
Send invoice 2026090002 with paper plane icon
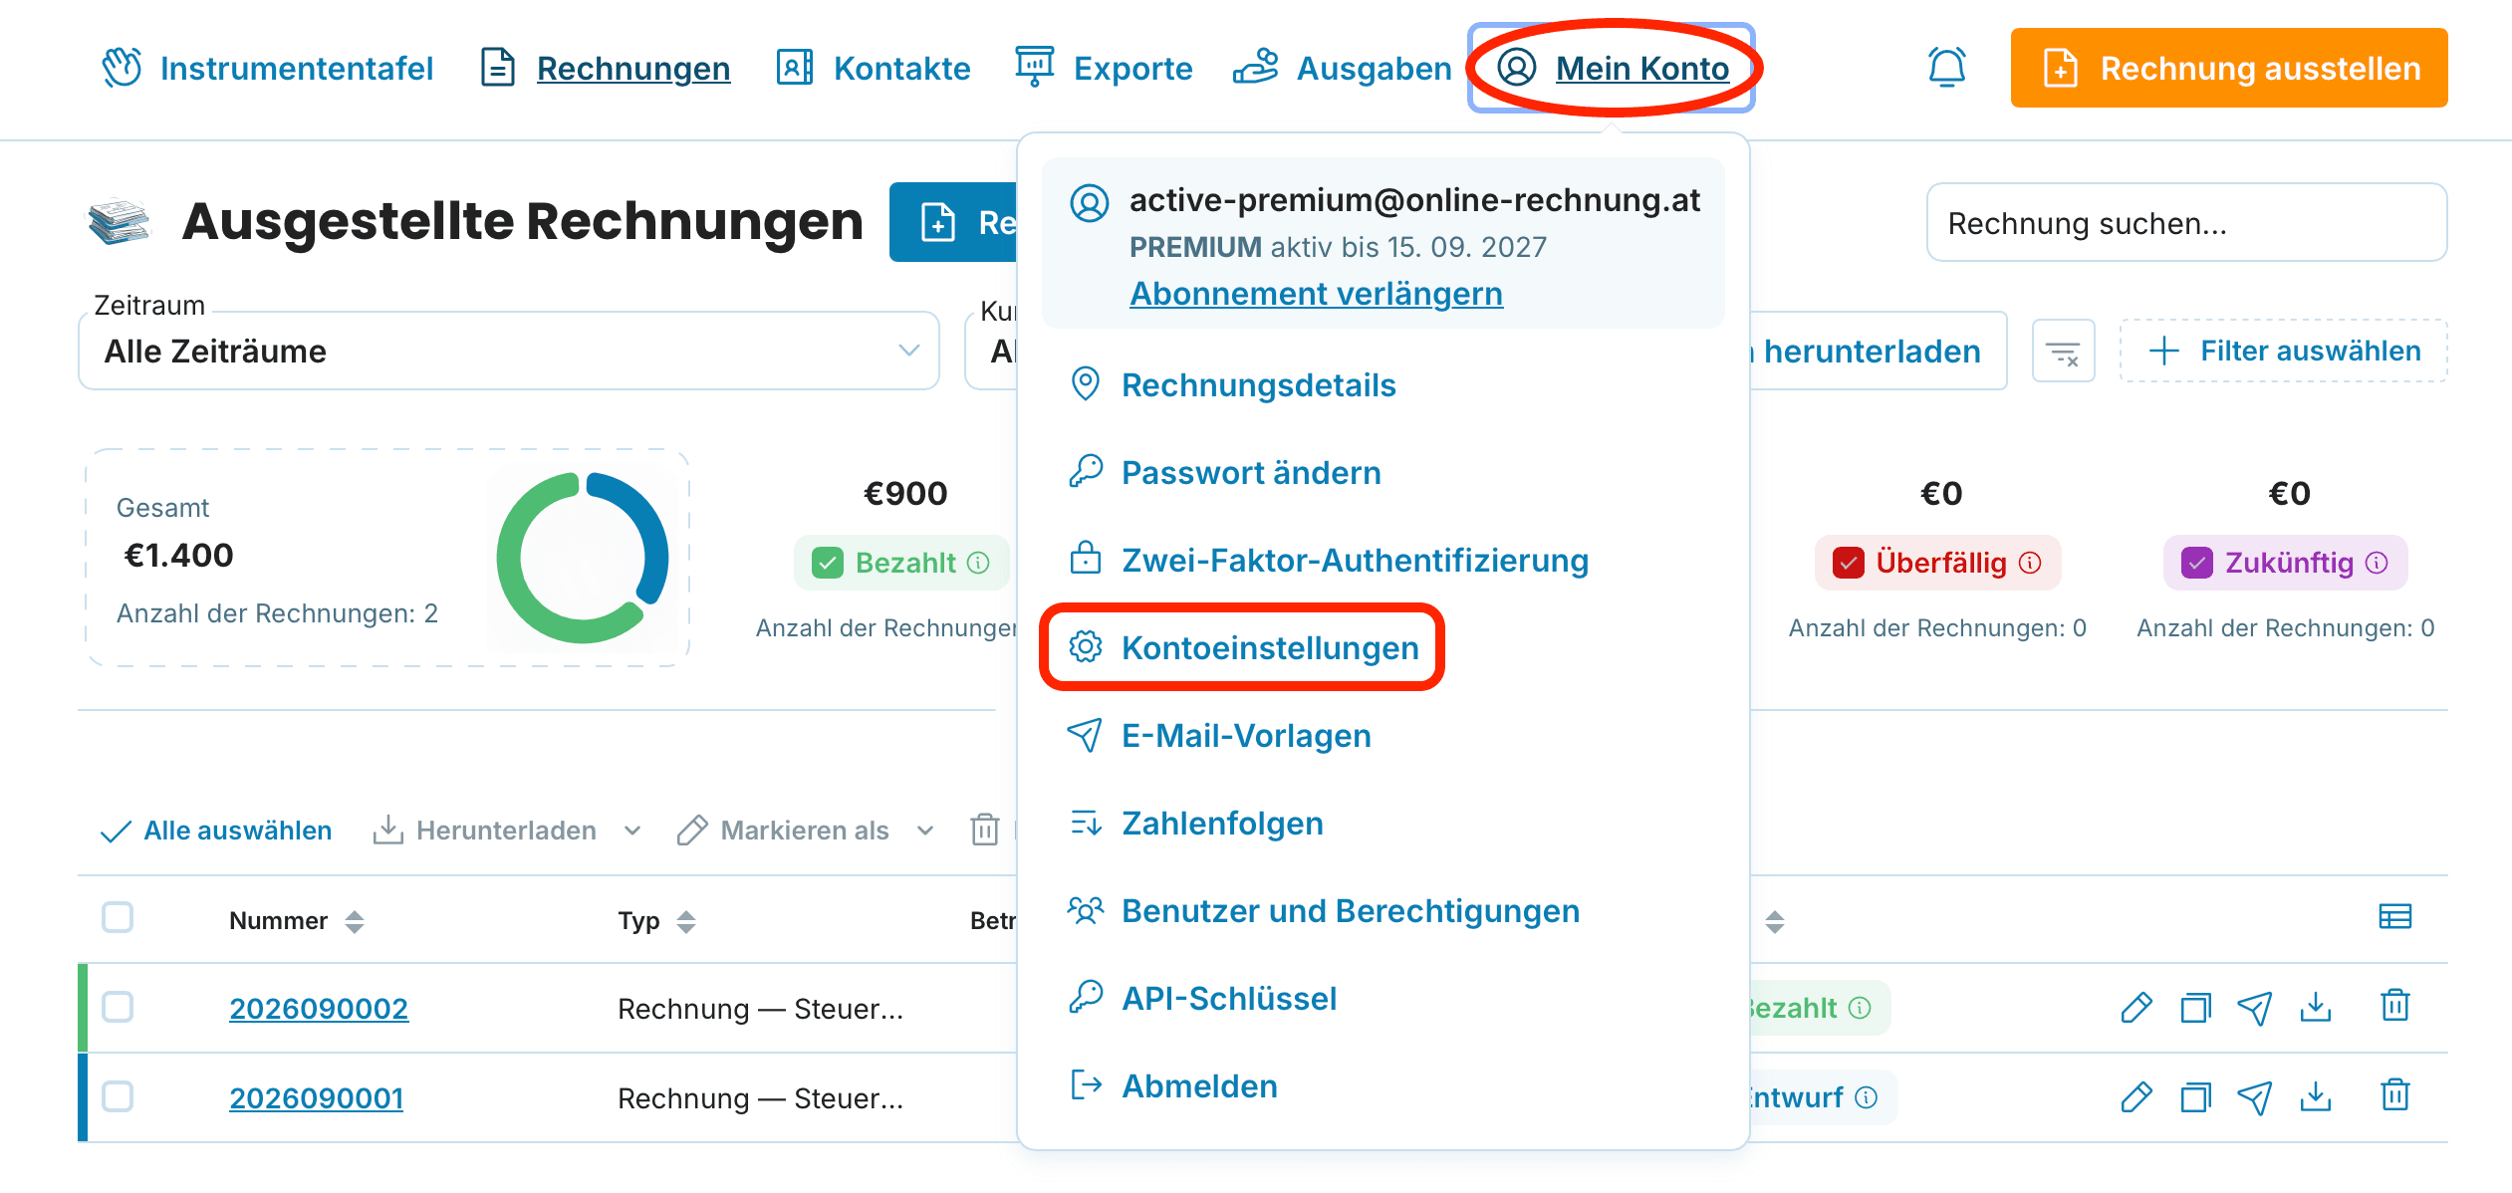[2255, 1008]
